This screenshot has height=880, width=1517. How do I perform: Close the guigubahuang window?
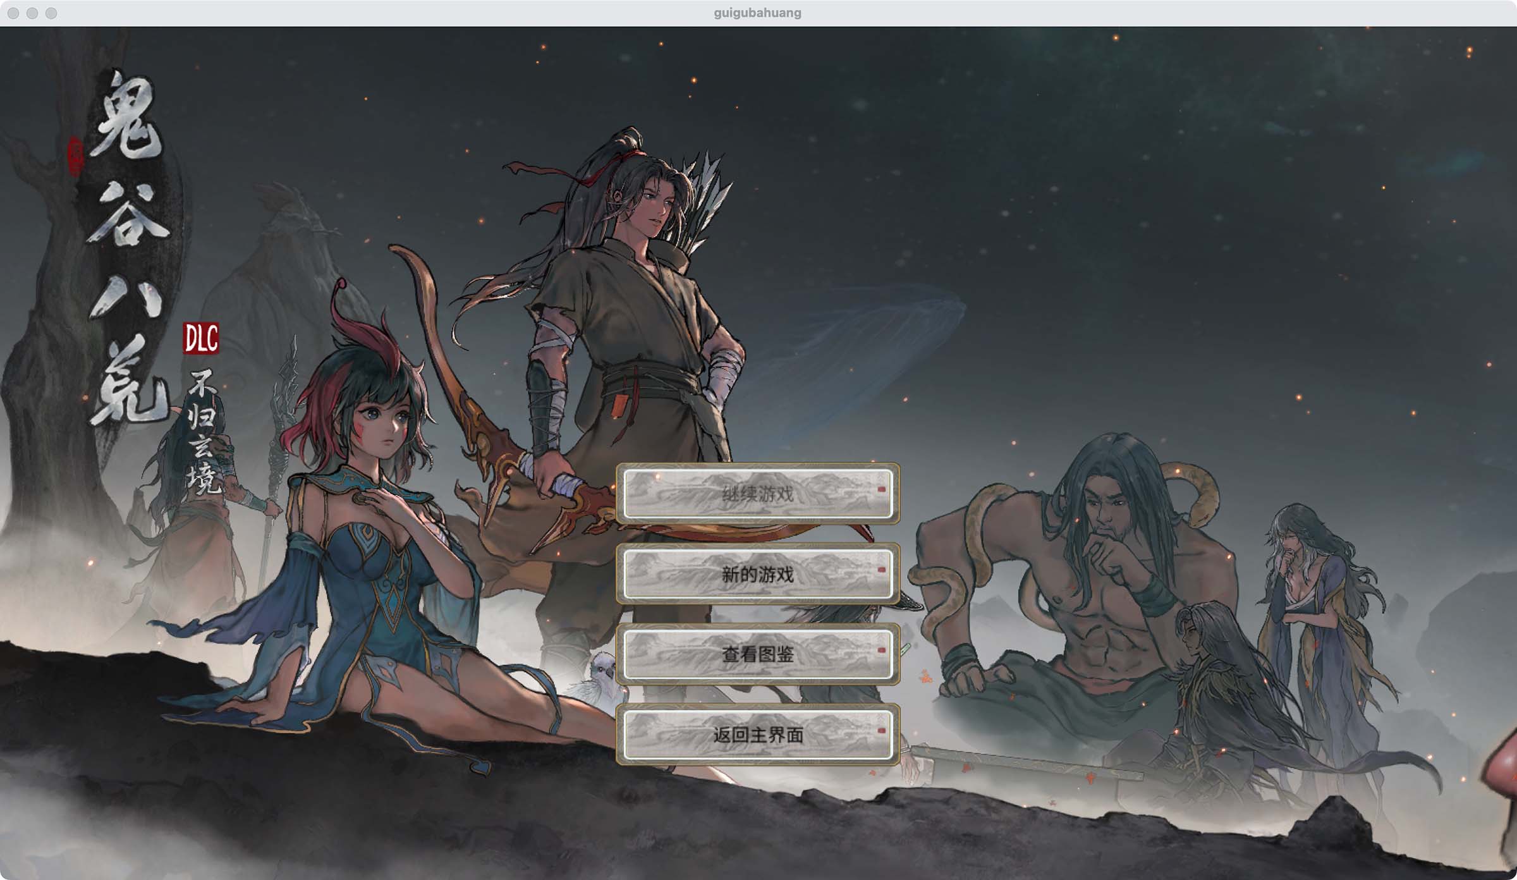[13, 13]
